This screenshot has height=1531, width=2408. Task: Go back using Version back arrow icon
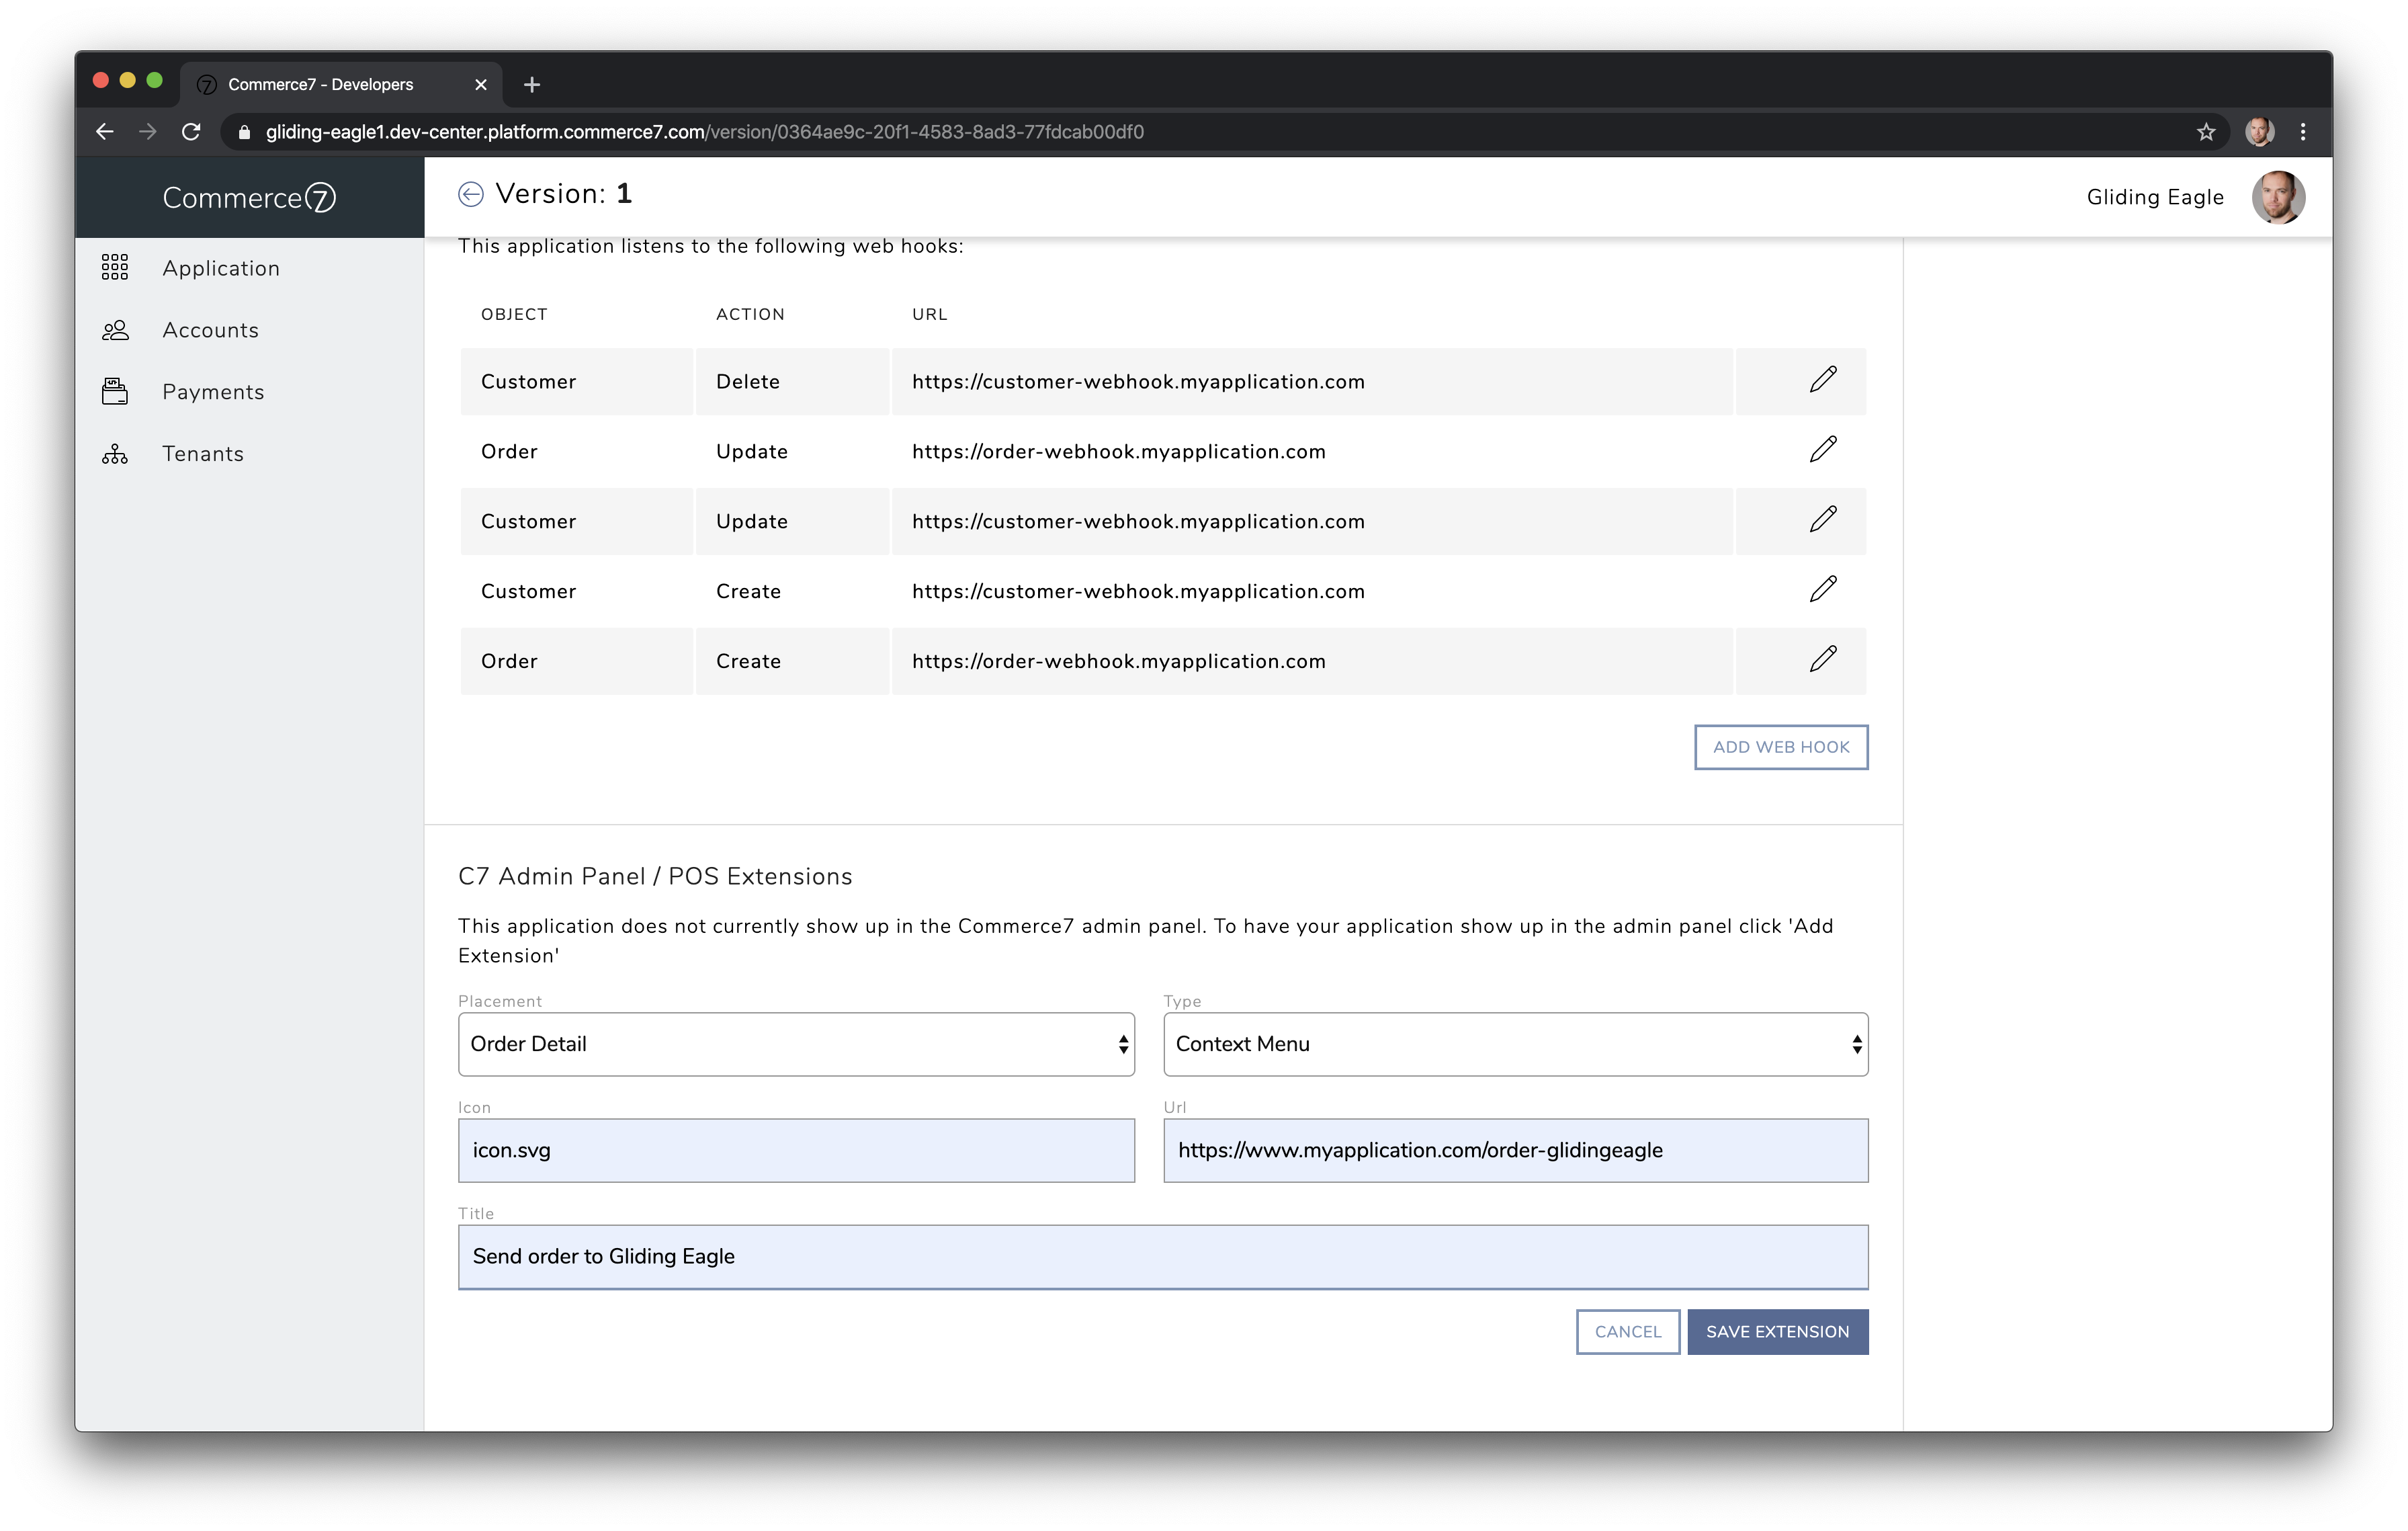coord(471,194)
